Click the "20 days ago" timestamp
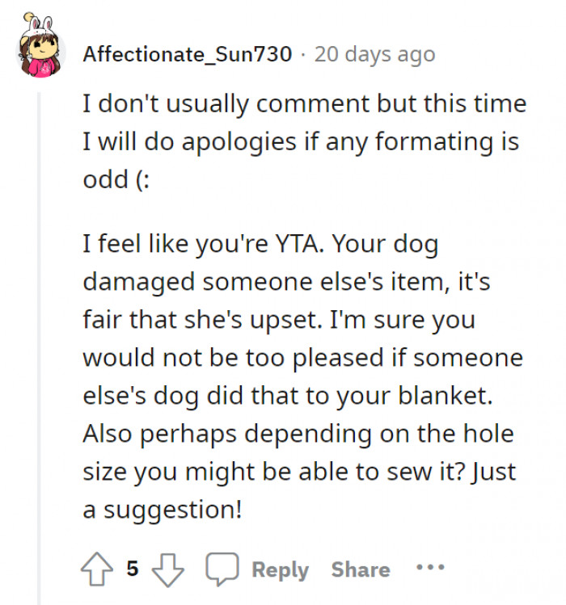 pyautogui.click(x=374, y=54)
